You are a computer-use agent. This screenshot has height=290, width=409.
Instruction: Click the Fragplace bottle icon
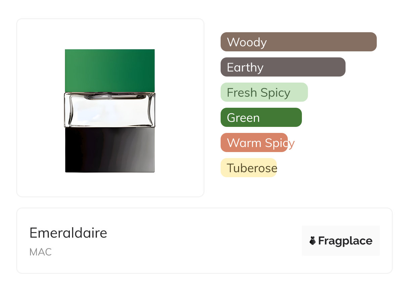pyautogui.click(x=313, y=241)
